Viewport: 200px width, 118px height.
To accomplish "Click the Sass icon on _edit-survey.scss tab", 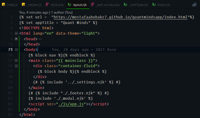I will (x=93, y=4).
